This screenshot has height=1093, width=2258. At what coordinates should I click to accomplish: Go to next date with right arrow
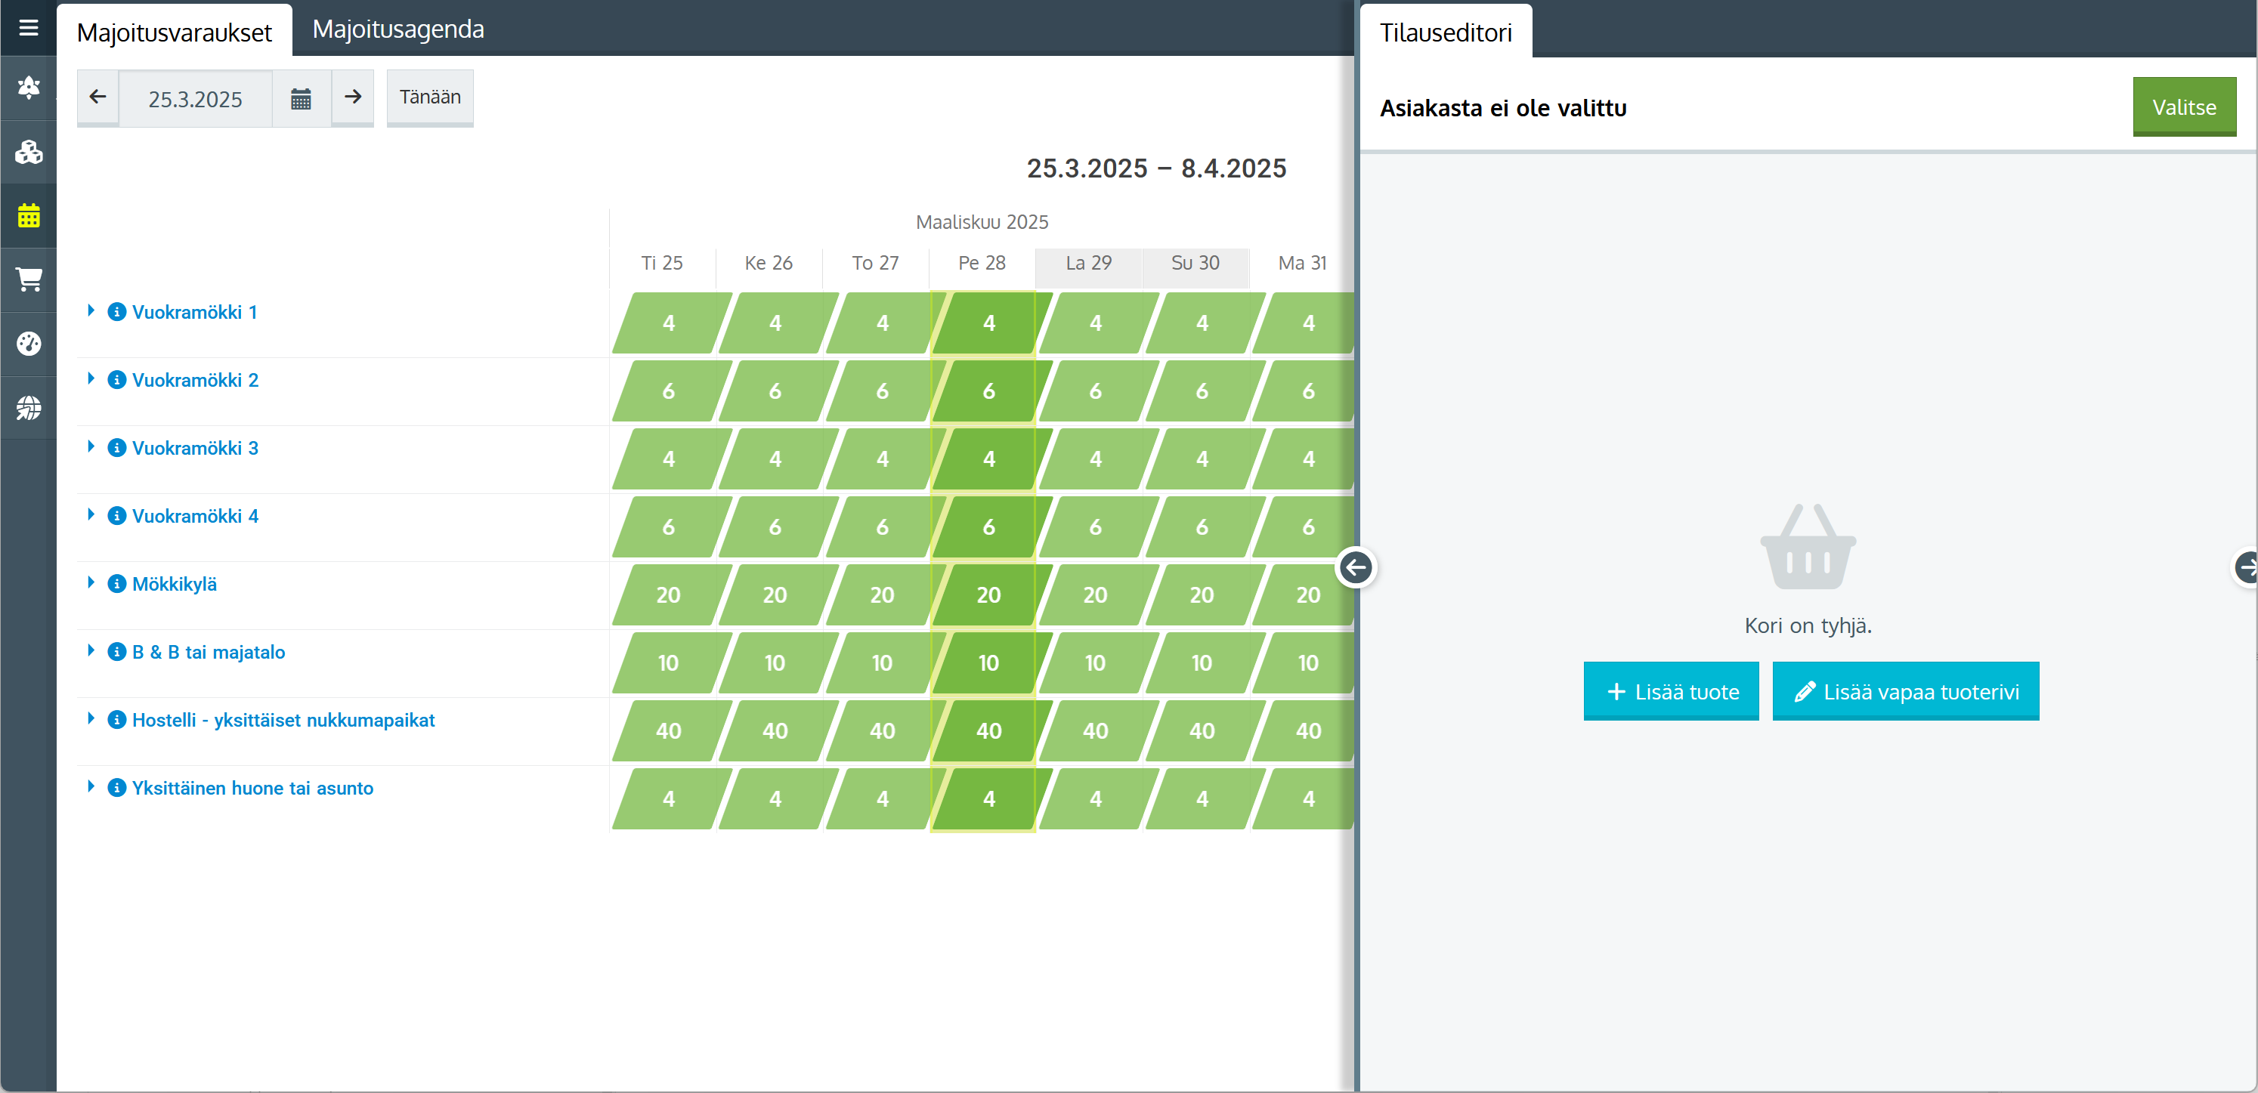pyautogui.click(x=353, y=97)
